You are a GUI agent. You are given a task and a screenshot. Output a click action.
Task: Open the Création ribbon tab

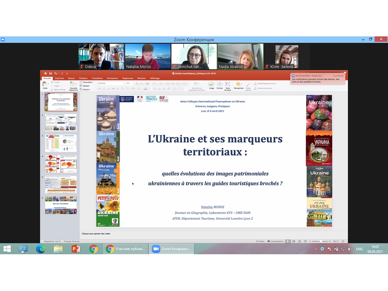[83, 78]
